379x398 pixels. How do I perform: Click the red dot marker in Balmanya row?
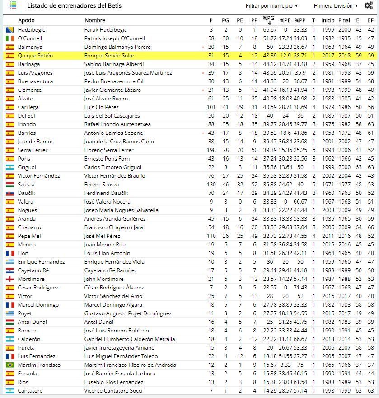click(203, 47)
